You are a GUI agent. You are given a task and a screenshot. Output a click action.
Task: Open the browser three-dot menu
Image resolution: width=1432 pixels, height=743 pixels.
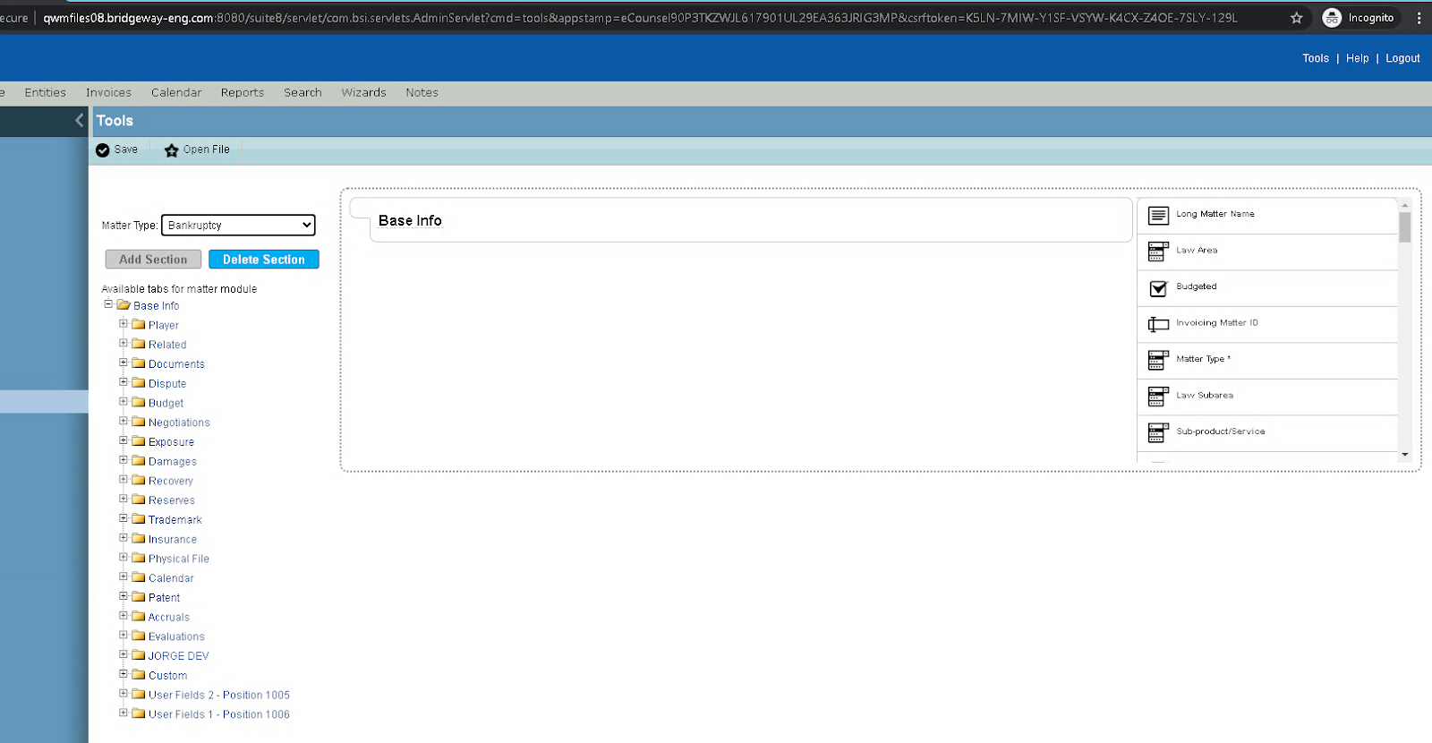tap(1419, 18)
